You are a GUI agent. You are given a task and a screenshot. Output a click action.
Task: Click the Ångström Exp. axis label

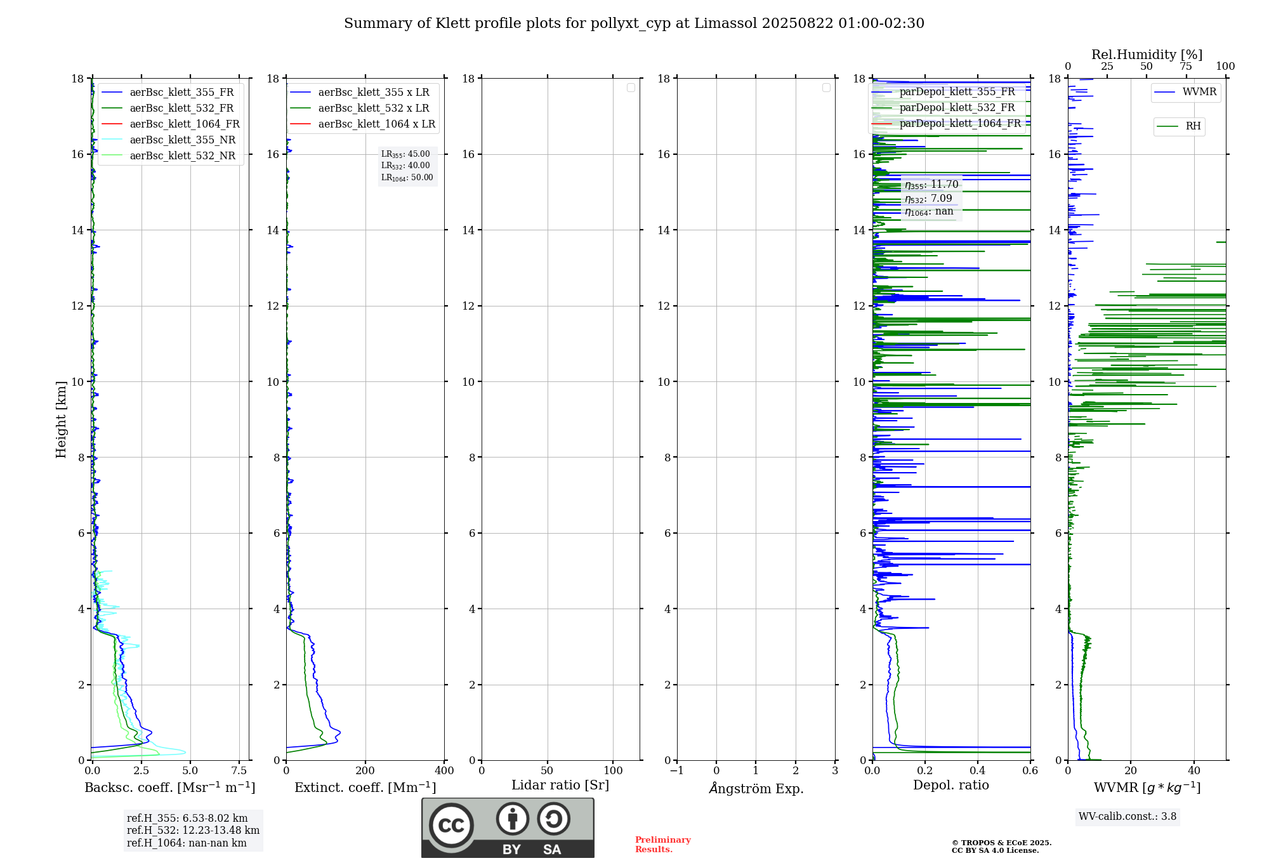756,788
